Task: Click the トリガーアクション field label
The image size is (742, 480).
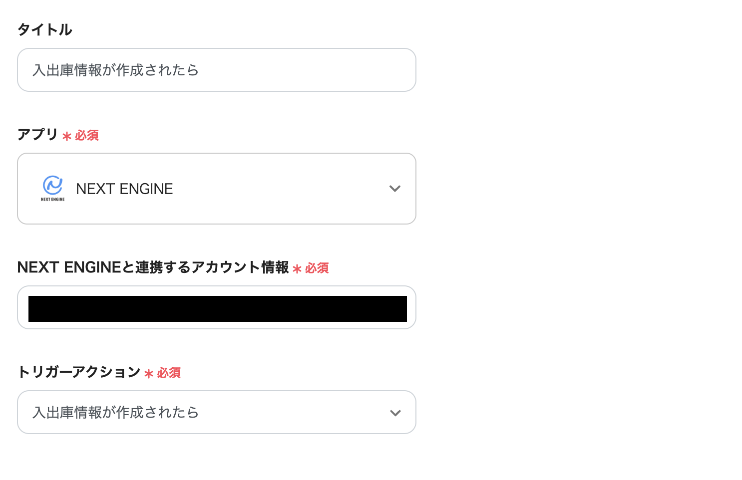Action: (79, 372)
